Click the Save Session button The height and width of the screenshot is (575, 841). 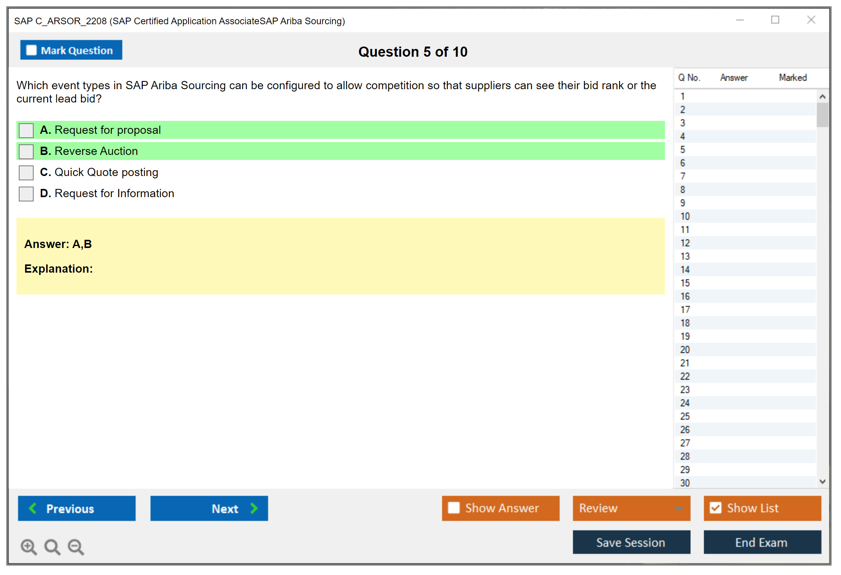[631, 542]
